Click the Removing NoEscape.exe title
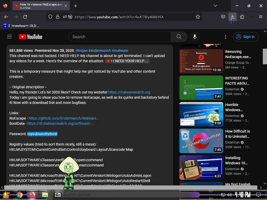Screen dimensions: 267x200 click(x=238, y=54)
